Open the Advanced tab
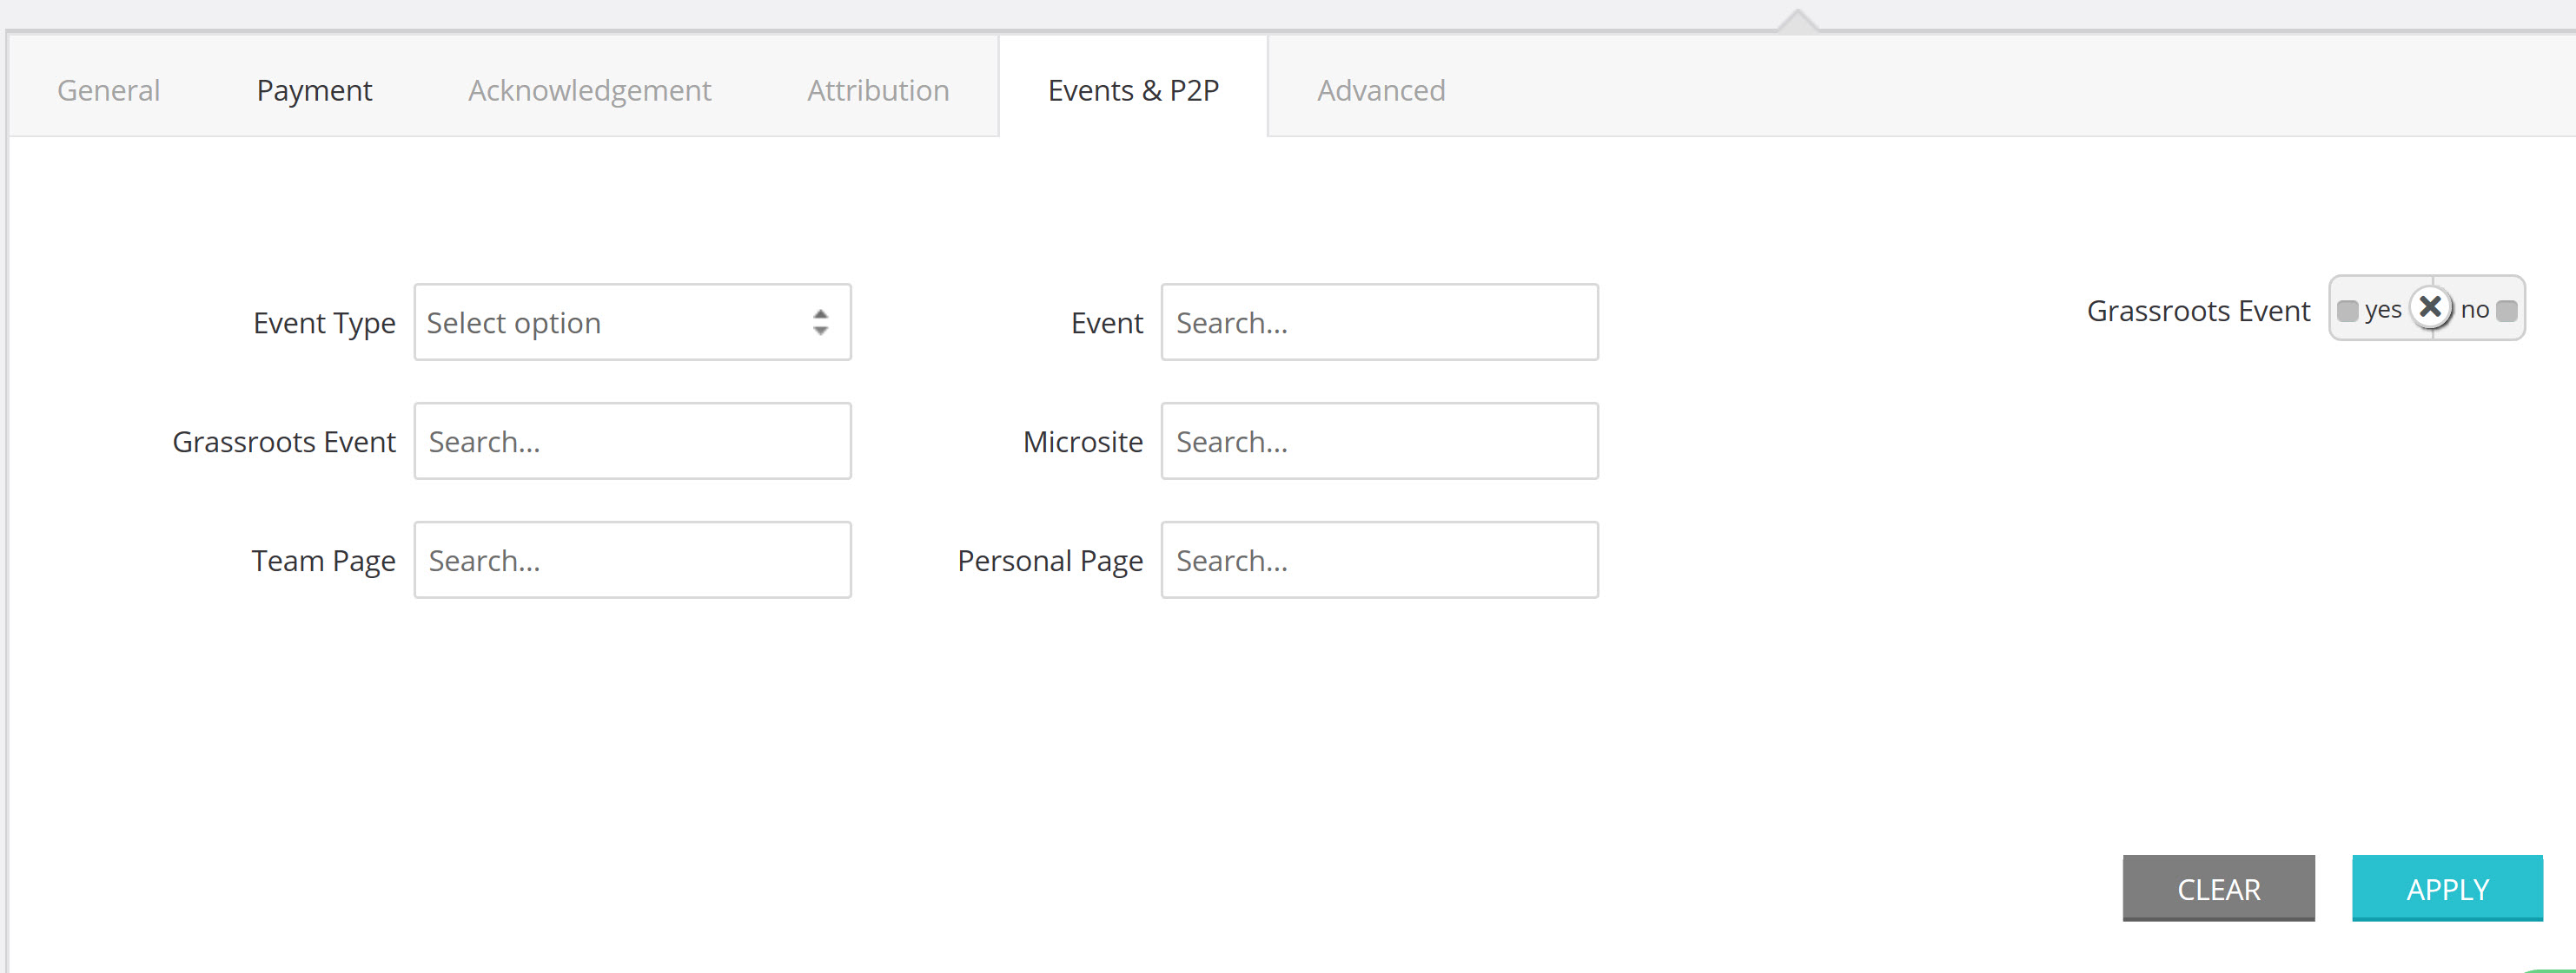This screenshot has height=973, width=2576. tap(1380, 90)
